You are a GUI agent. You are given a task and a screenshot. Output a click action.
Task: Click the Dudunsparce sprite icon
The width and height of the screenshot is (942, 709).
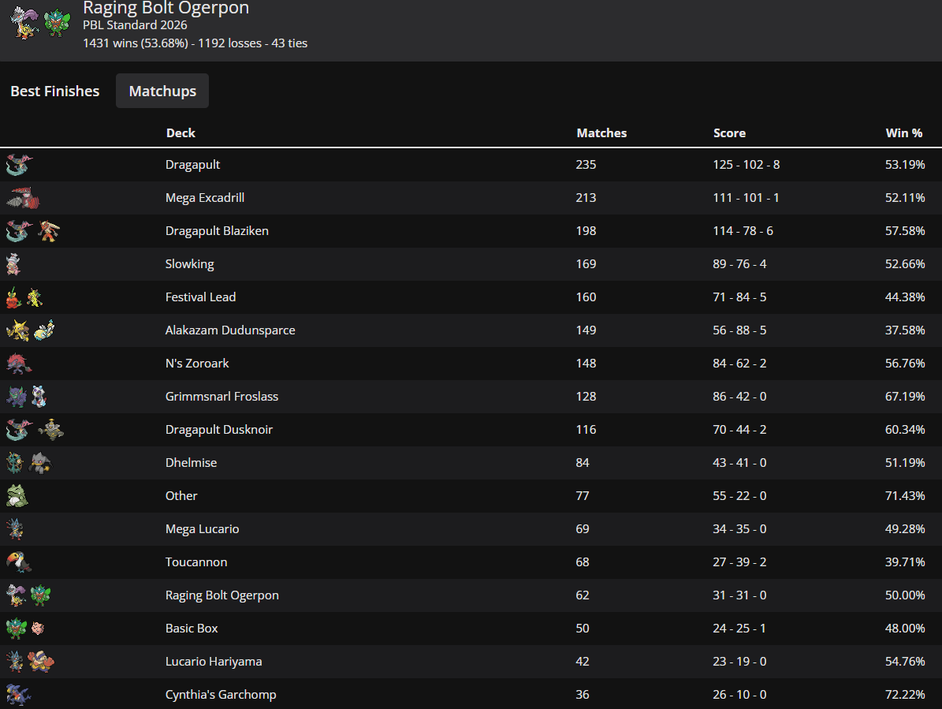point(44,330)
